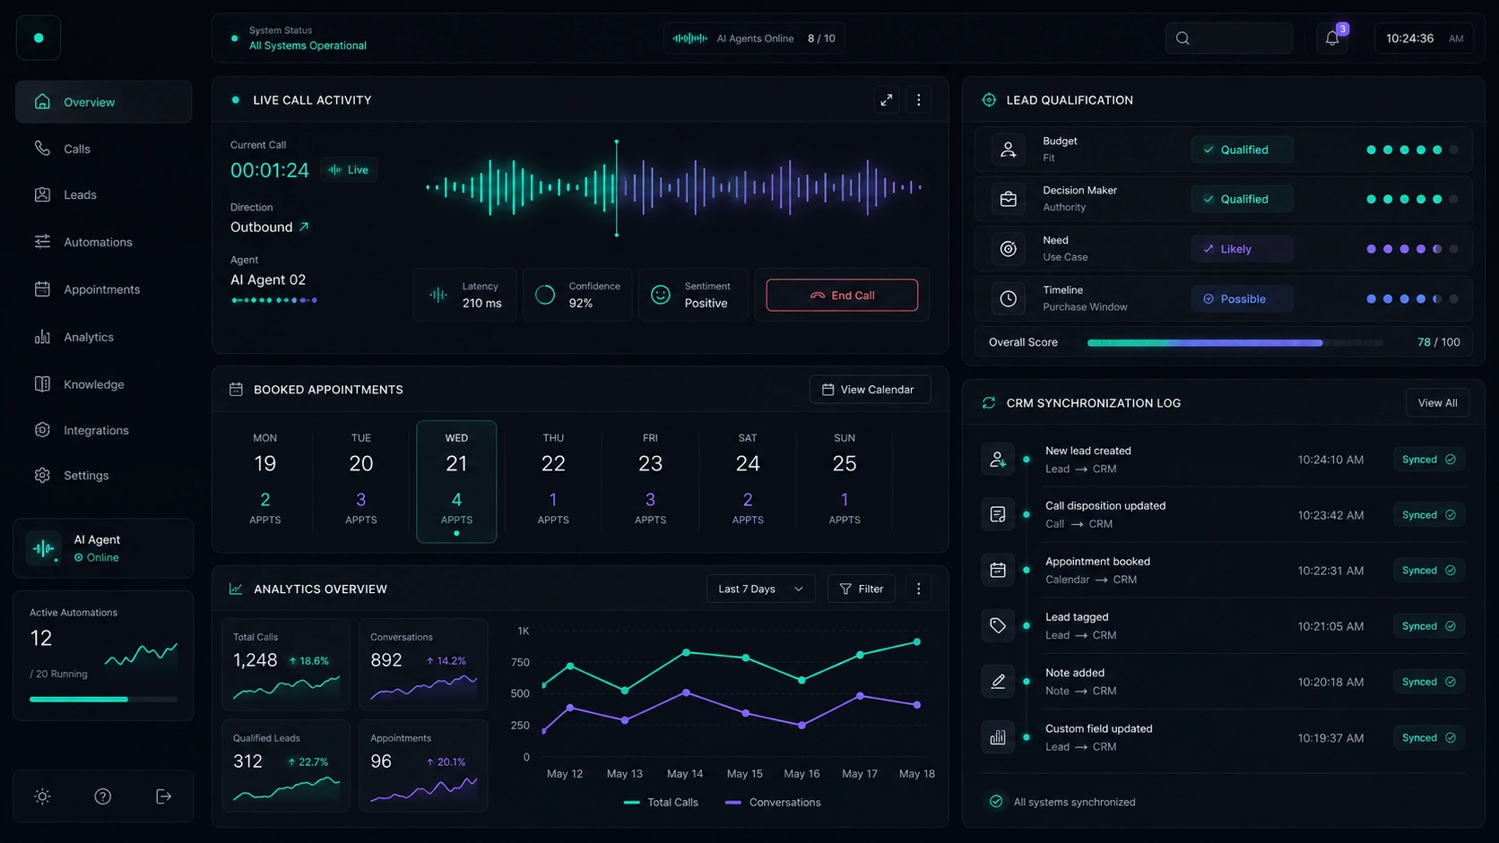Click the View Calendar button

pos(870,390)
